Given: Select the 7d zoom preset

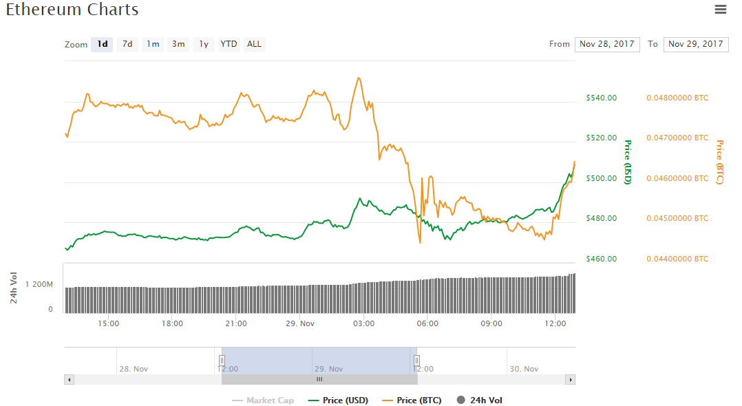Looking at the screenshot, I should point(127,44).
